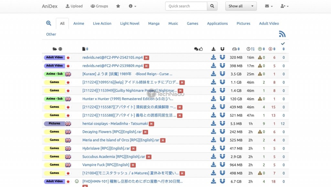
Task: Switch to the Live Action tab
Action: (102, 23)
